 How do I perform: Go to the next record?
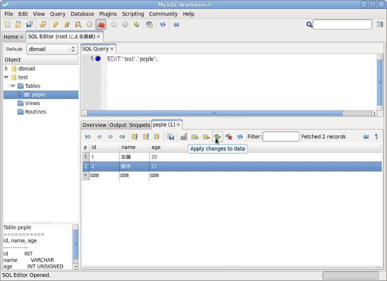pos(110,136)
